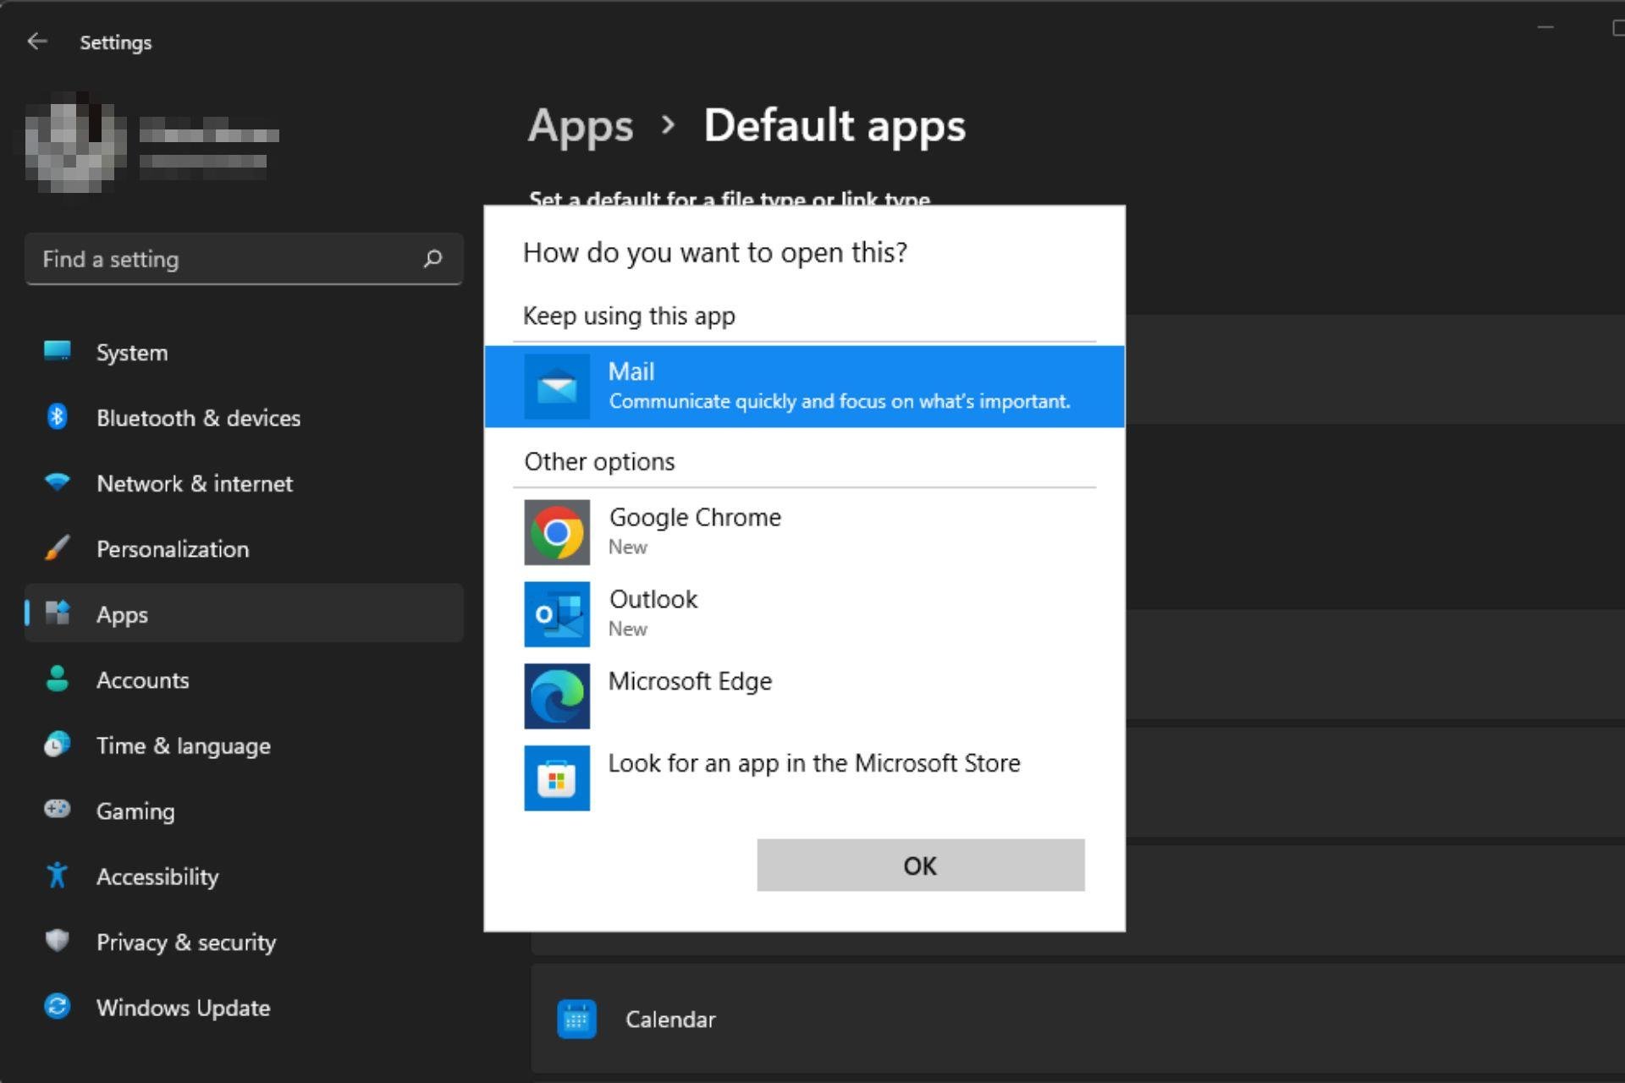1625x1083 pixels.
Task: Click the Bluetooth icon in sidebar
Action: 57,416
